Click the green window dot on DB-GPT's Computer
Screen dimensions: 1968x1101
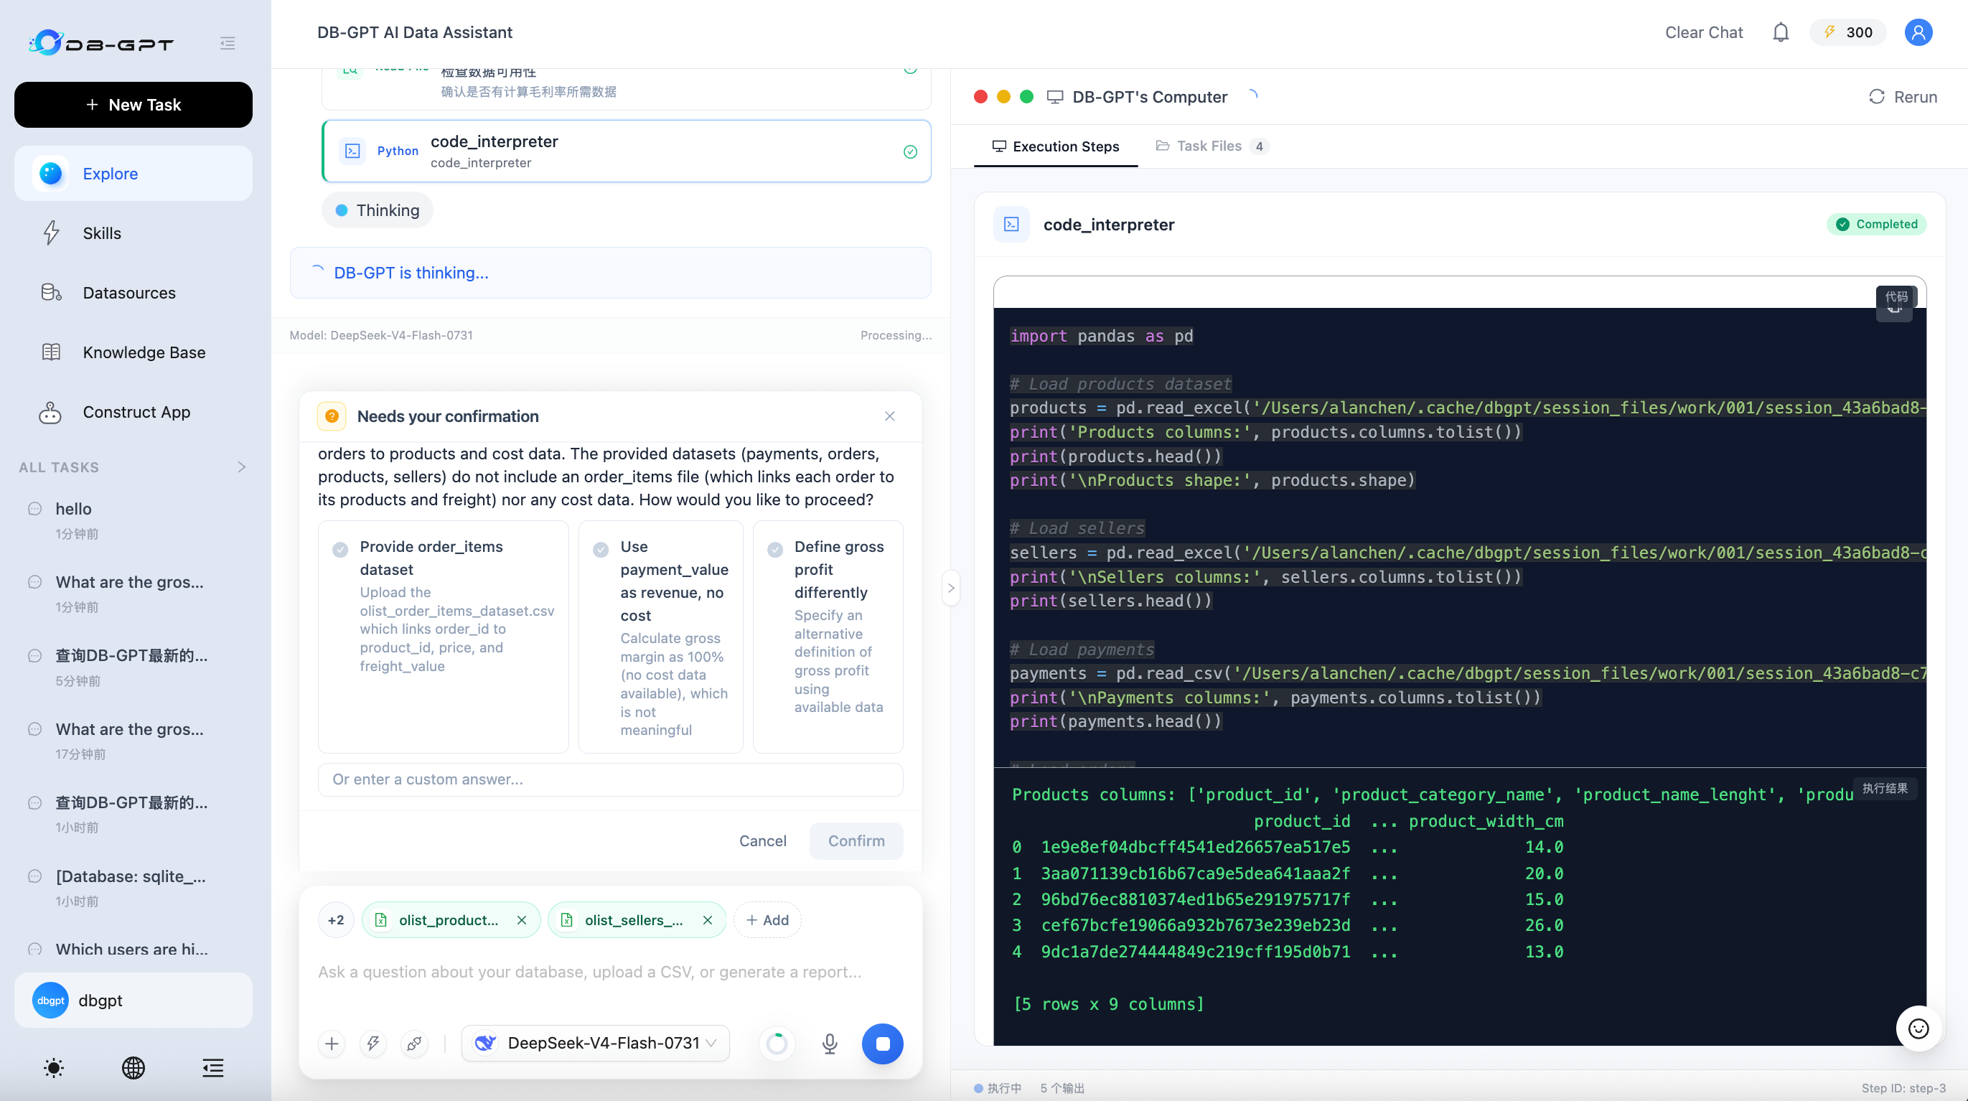[1027, 96]
